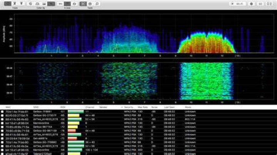This screenshot has height=155, width=277.
Task: Tick the checkbox for Mannevonline on channel 100 + 104
Action: click(2, 150)
